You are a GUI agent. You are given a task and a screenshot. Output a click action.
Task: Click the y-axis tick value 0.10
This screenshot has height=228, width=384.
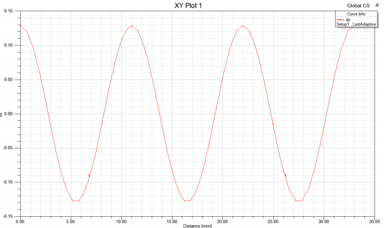[x=8, y=45]
